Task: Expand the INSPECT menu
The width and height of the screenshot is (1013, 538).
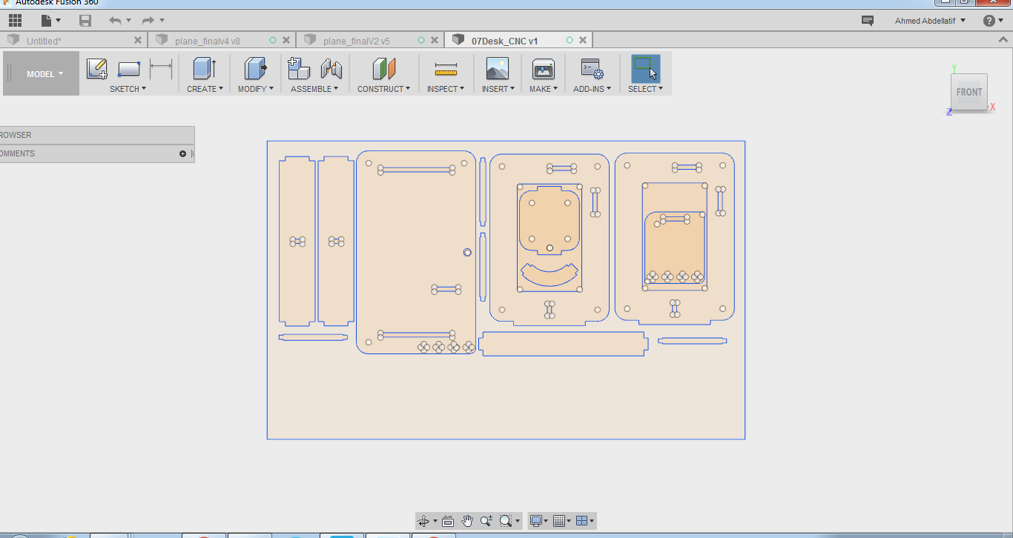Action: [x=446, y=89]
